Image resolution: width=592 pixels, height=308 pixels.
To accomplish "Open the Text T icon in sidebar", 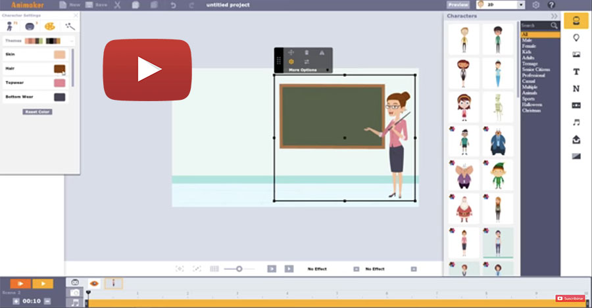I will pos(576,72).
